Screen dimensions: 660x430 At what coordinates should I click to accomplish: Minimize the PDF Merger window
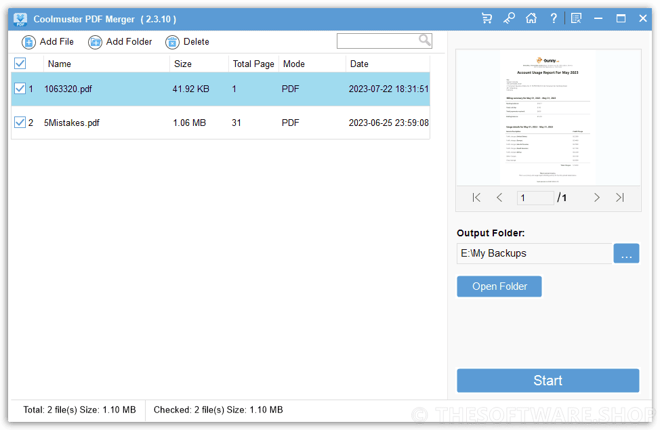click(598, 18)
